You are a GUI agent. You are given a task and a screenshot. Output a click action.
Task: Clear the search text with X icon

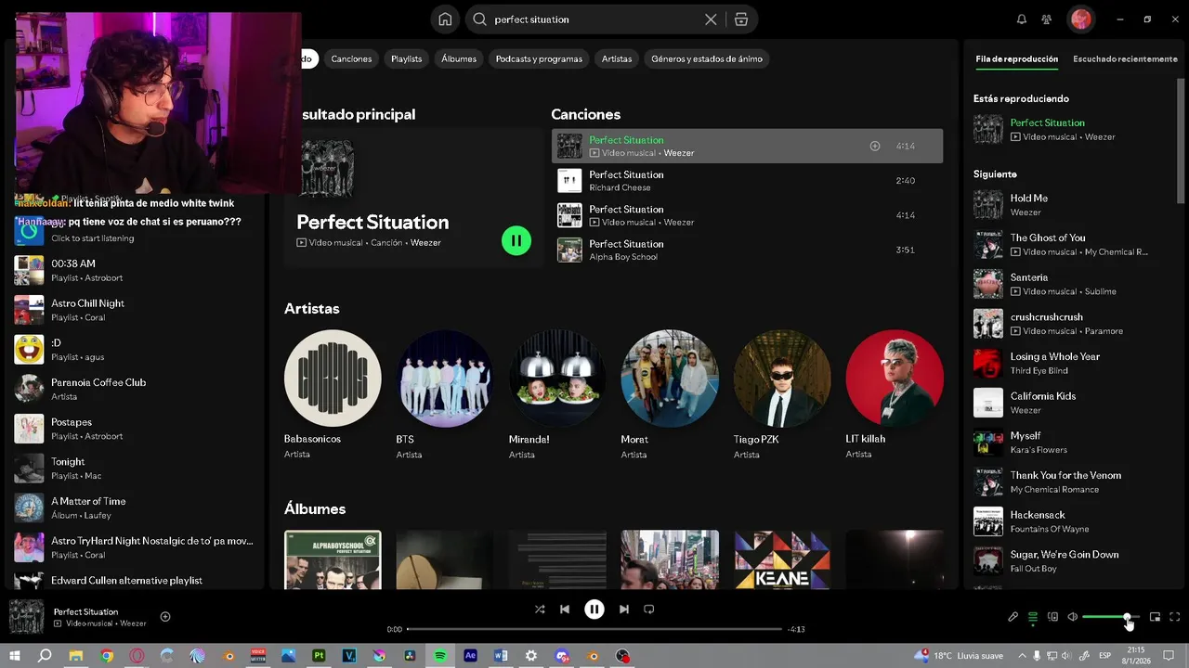tap(711, 19)
